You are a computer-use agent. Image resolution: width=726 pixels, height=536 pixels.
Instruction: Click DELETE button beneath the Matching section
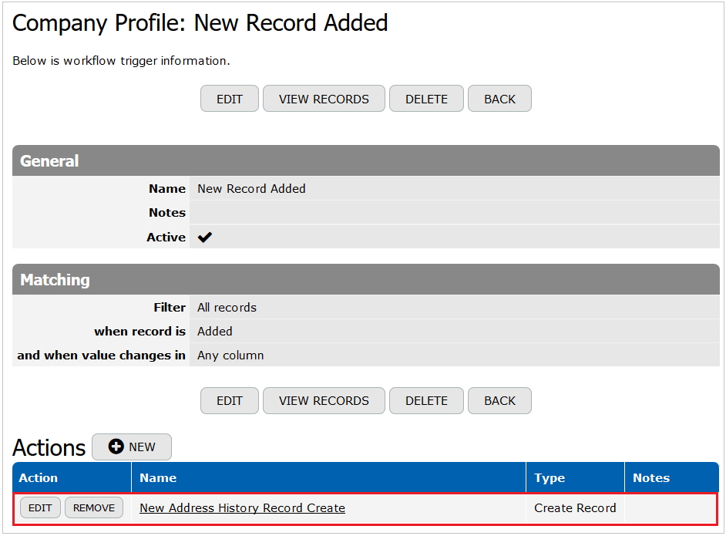click(x=426, y=400)
